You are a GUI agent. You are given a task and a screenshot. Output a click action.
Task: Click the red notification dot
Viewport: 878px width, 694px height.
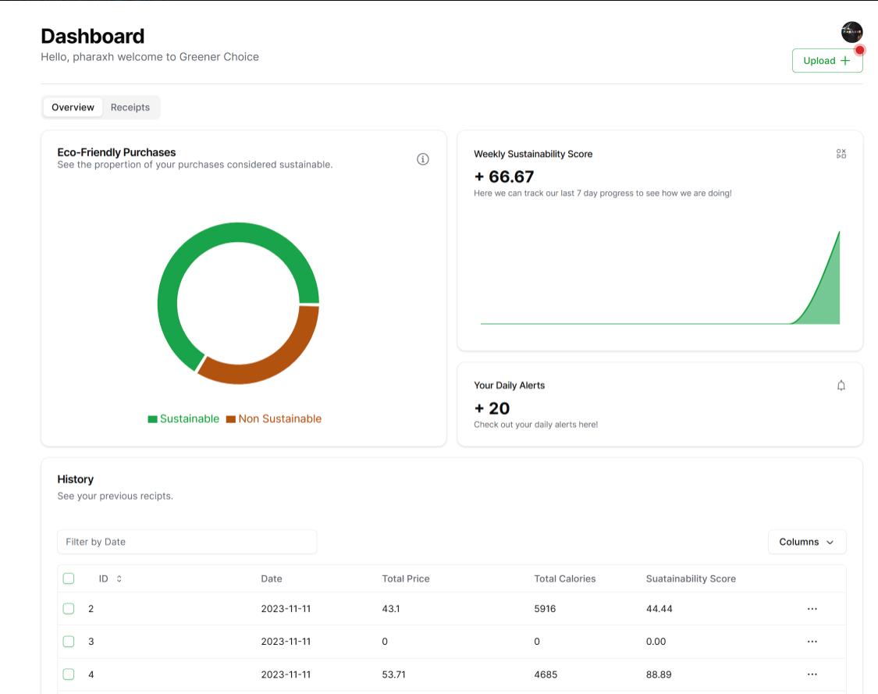pos(859,51)
